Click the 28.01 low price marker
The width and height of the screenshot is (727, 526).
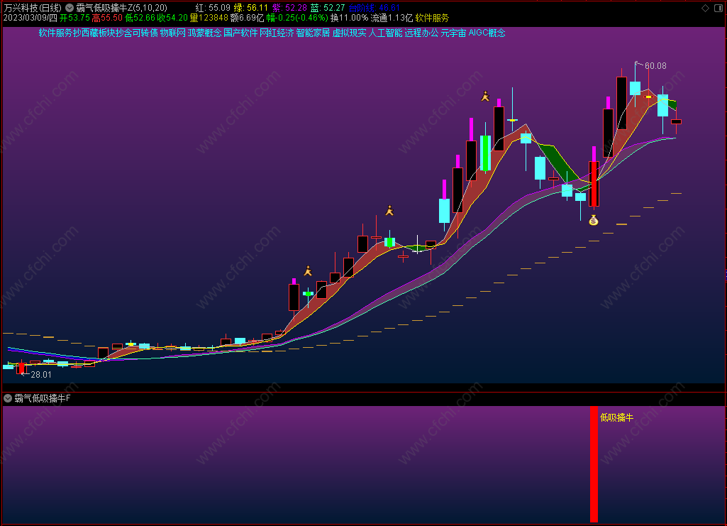[x=41, y=374]
